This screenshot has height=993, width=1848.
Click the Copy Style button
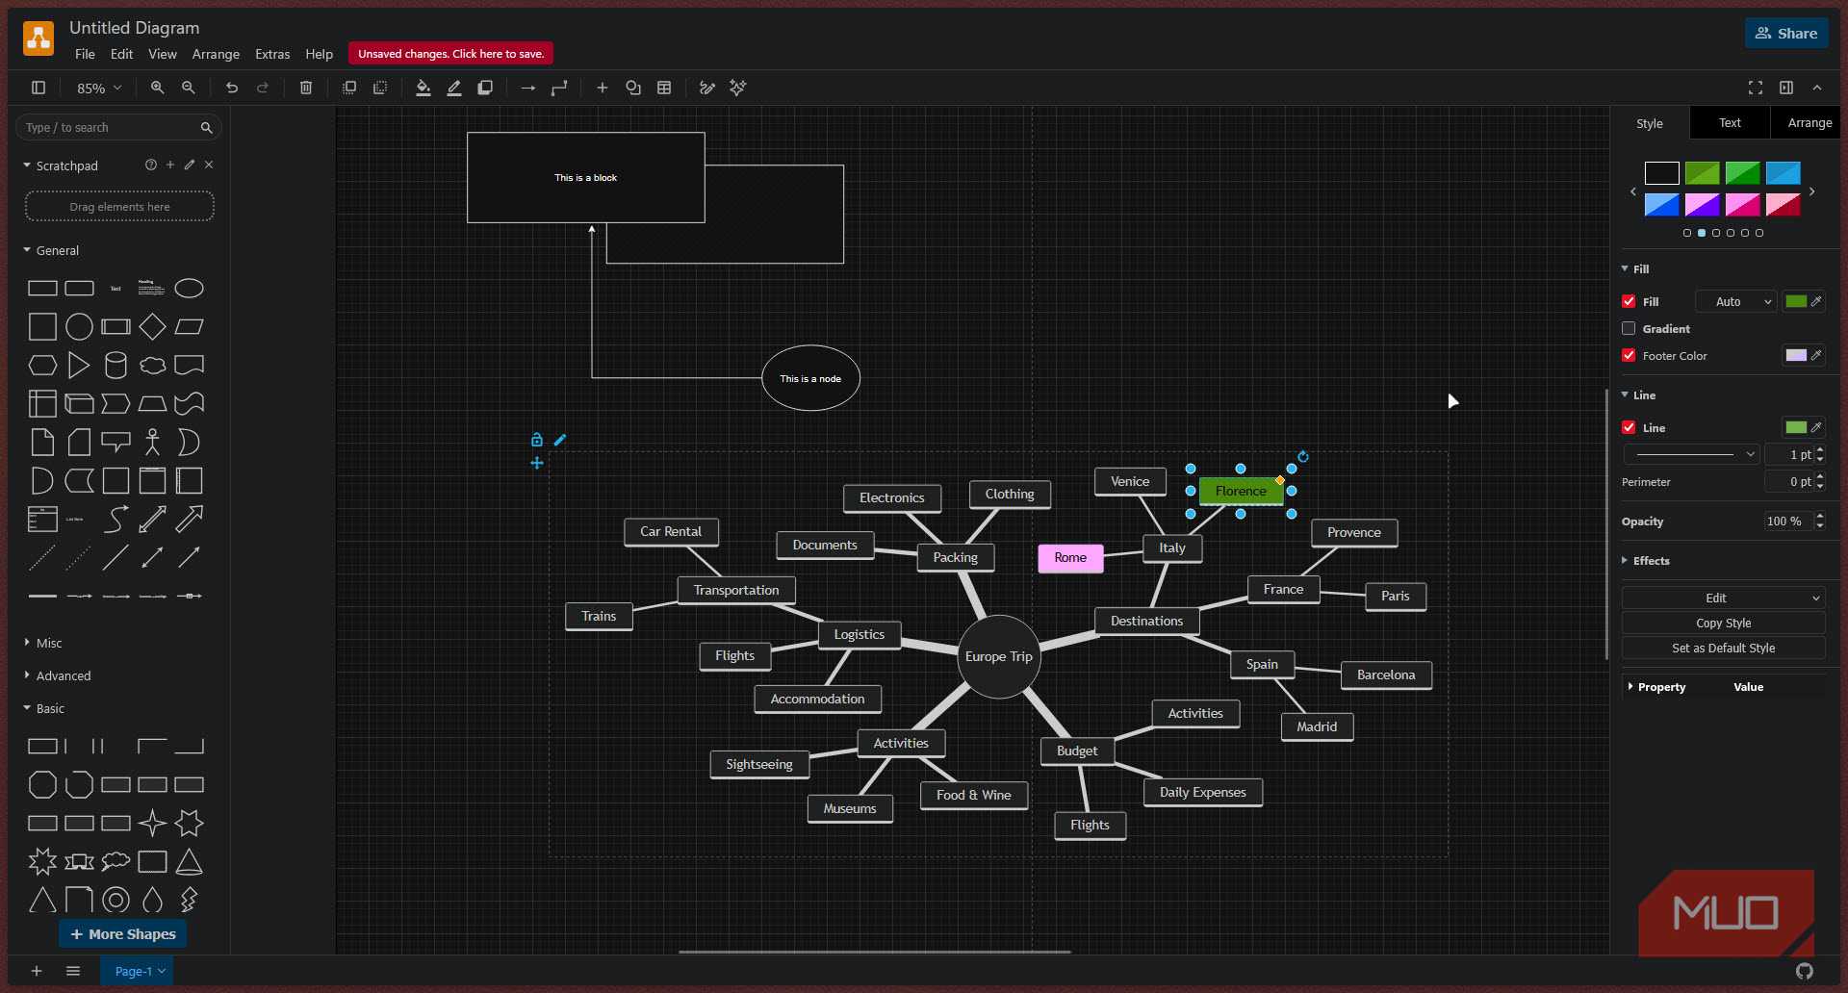tap(1723, 623)
